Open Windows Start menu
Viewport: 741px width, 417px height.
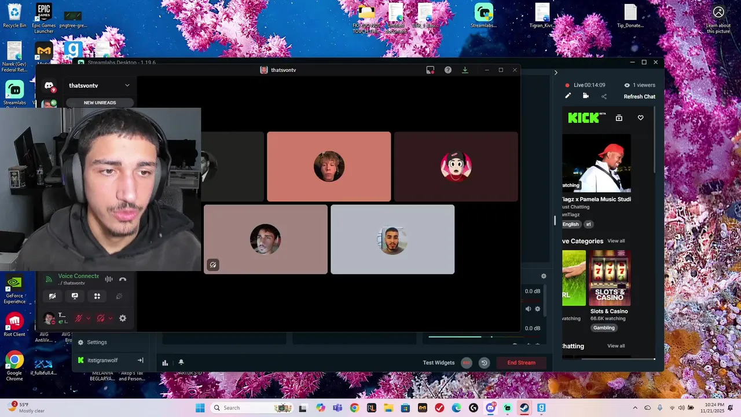click(x=200, y=408)
